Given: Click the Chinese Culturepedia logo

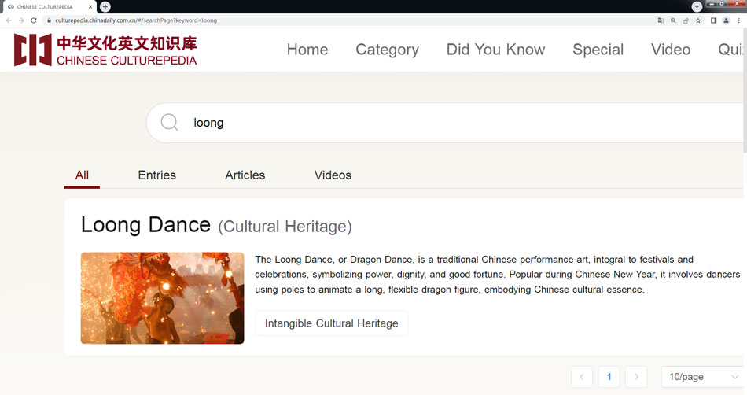Looking at the screenshot, I should [105, 50].
